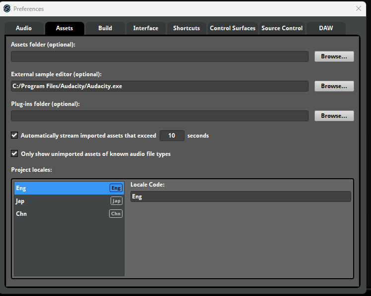This screenshot has height=296, width=371.
Task: Browse for the Plug-ins folder
Action: click(x=334, y=116)
